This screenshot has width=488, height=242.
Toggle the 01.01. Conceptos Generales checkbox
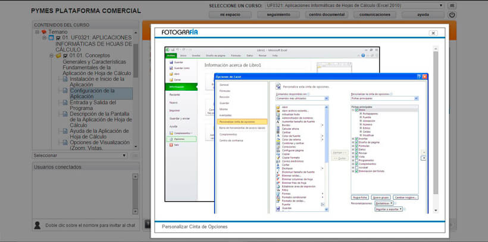65,56
